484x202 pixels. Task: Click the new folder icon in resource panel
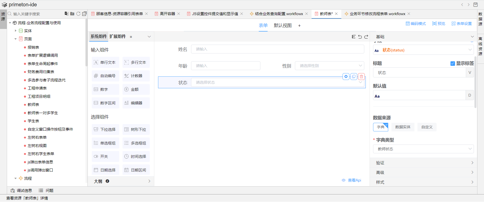(x=72, y=14)
